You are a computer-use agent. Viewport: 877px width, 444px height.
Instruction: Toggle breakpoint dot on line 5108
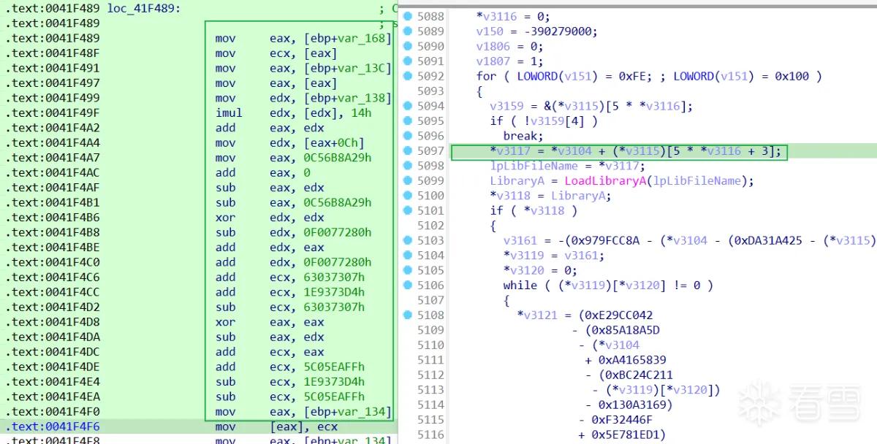pos(408,315)
